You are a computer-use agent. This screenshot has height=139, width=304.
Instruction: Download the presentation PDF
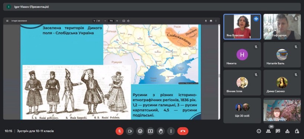coord(206,21)
